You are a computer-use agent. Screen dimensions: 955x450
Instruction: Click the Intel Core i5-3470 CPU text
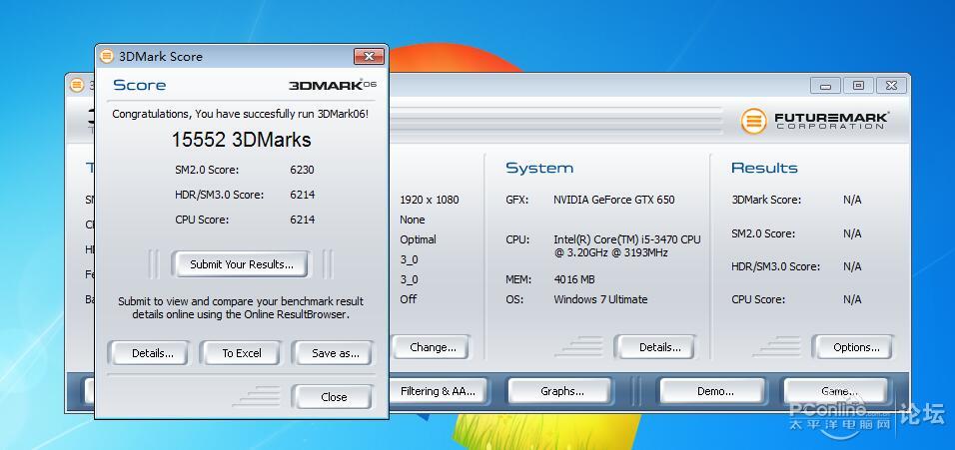(627, 245)
